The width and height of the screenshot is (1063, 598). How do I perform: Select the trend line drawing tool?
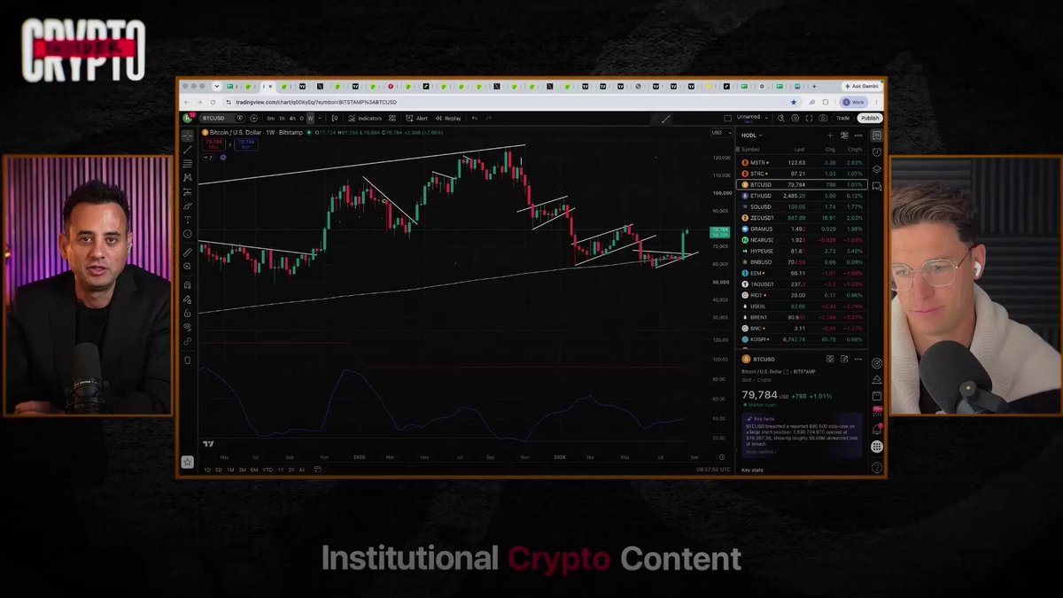tap(187, 149)
